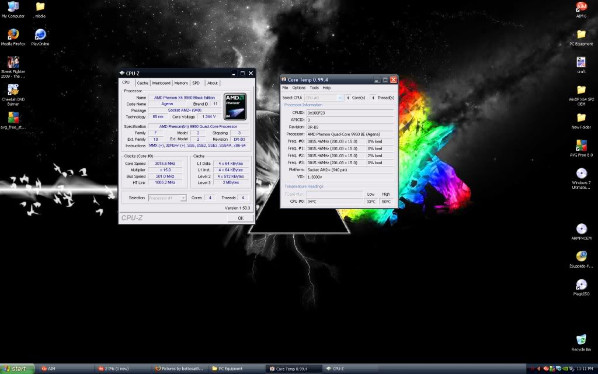Screen dimensions: 598x374
Task: Click the CPU-Z Name field Phenom X4 9950
Action: (185, 98)
